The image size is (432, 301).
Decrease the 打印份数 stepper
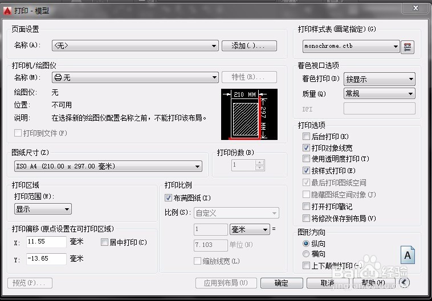coord(260,168)
